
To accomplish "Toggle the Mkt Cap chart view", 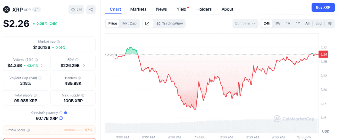I will pyautogui.click(x=129, y=23).
